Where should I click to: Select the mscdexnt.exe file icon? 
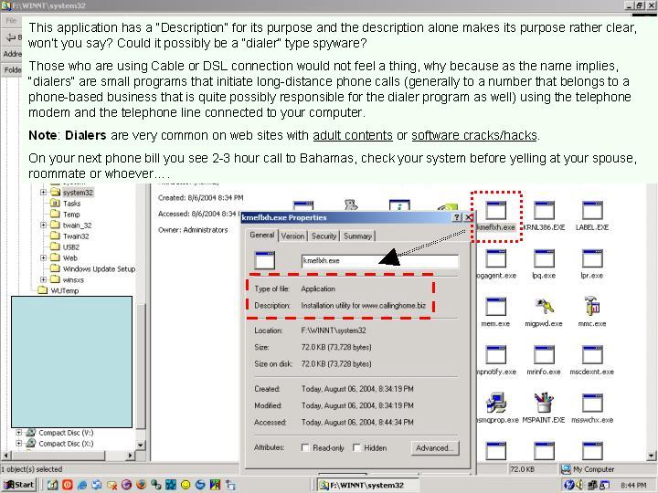592,354
